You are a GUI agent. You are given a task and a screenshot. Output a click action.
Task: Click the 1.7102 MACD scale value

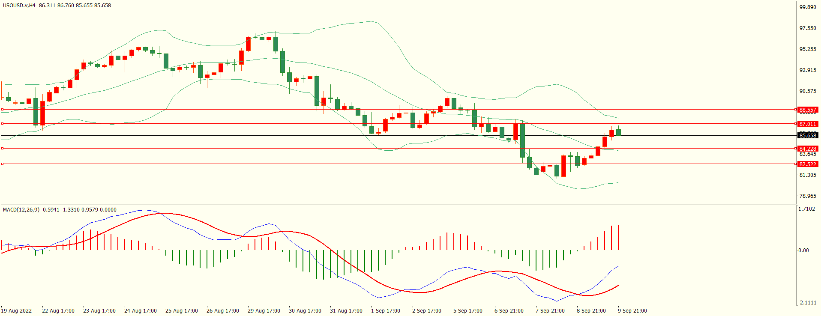coord(807,209)
